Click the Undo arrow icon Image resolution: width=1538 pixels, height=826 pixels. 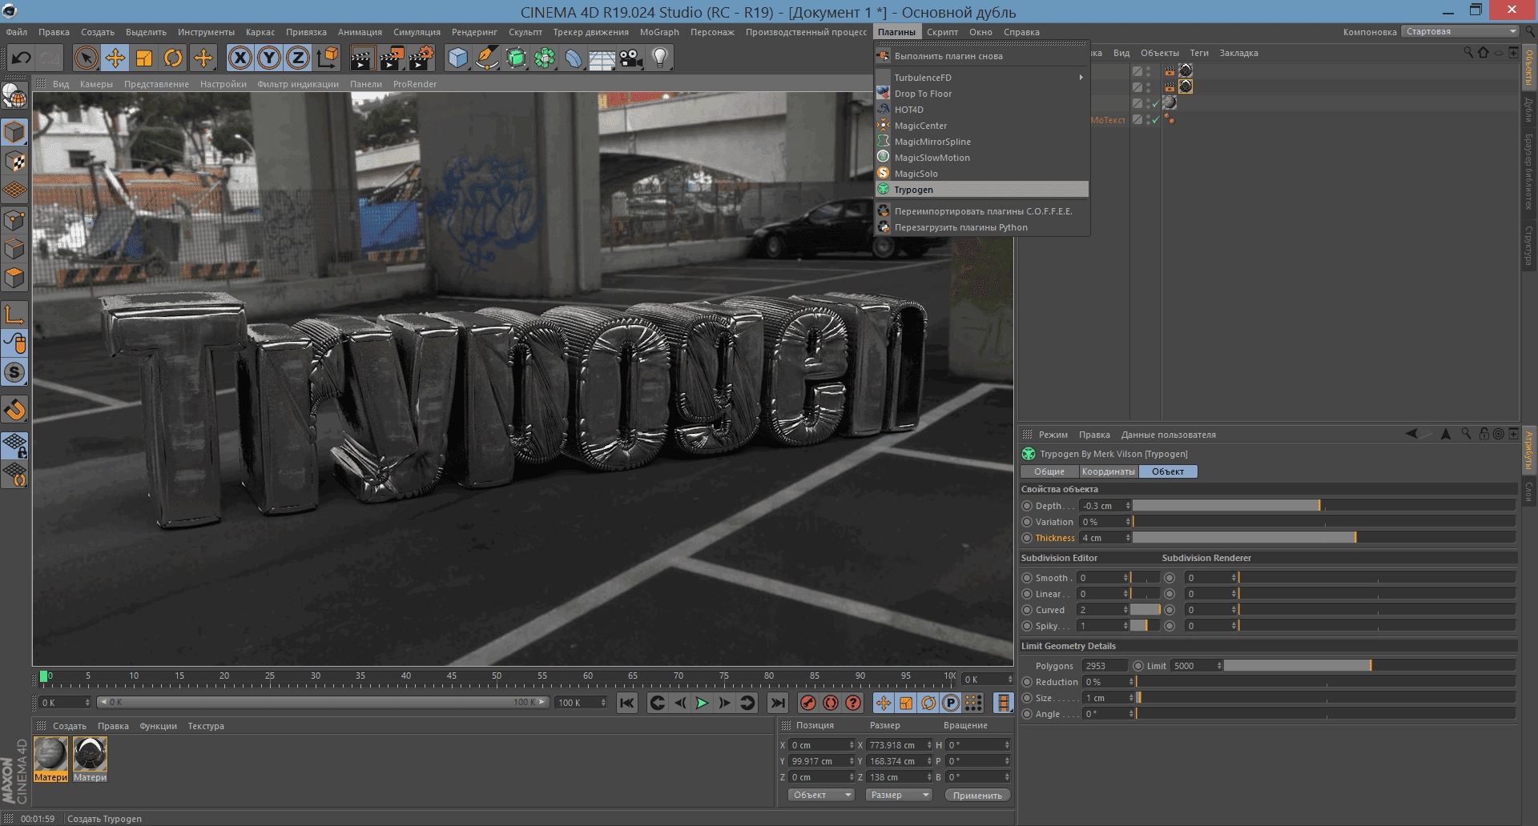(22, 58)
